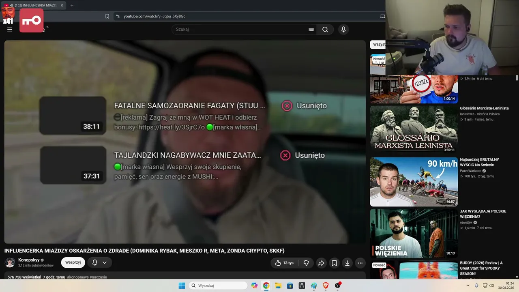Image resolution: width=519 pixels, height=292 pixels.
Task: Open the Windows Start menu
Action: 182,286
